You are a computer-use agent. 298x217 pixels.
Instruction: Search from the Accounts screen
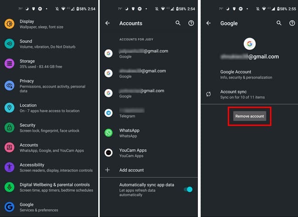[x=178, y=23]
